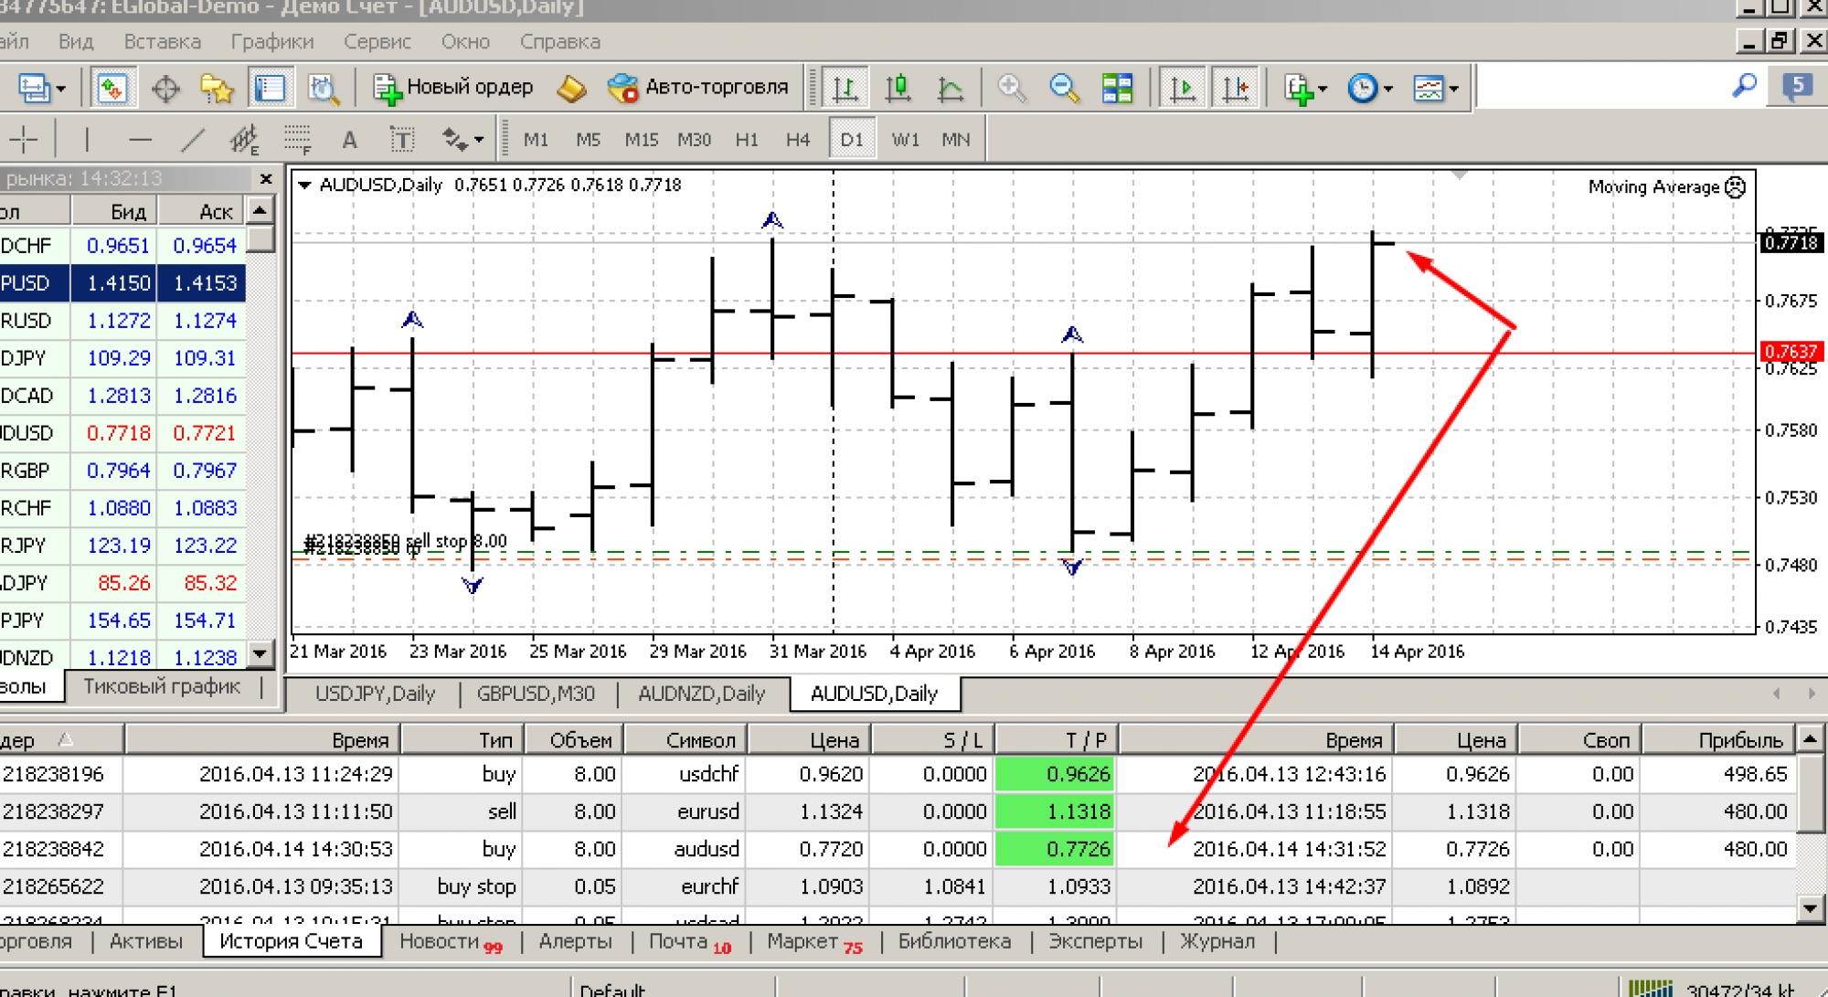Toggle the Auto Scroll chart button

tap(1182, 89)
